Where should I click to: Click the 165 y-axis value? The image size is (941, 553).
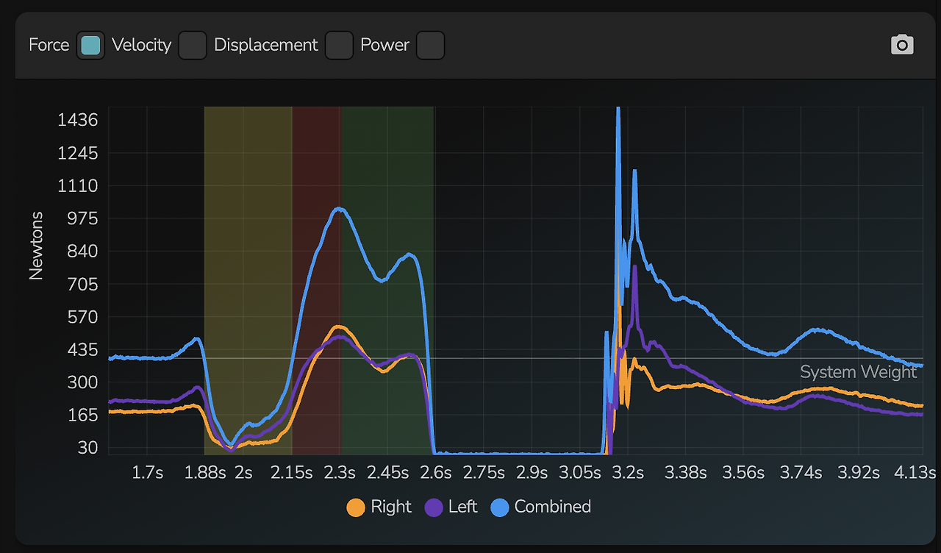point(82,415)
